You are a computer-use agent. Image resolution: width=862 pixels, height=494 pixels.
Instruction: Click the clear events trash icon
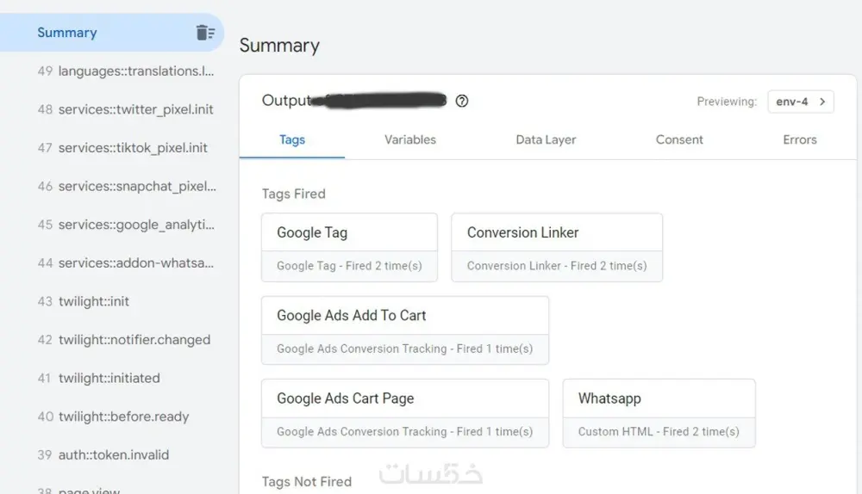click(x=205, y=33)
